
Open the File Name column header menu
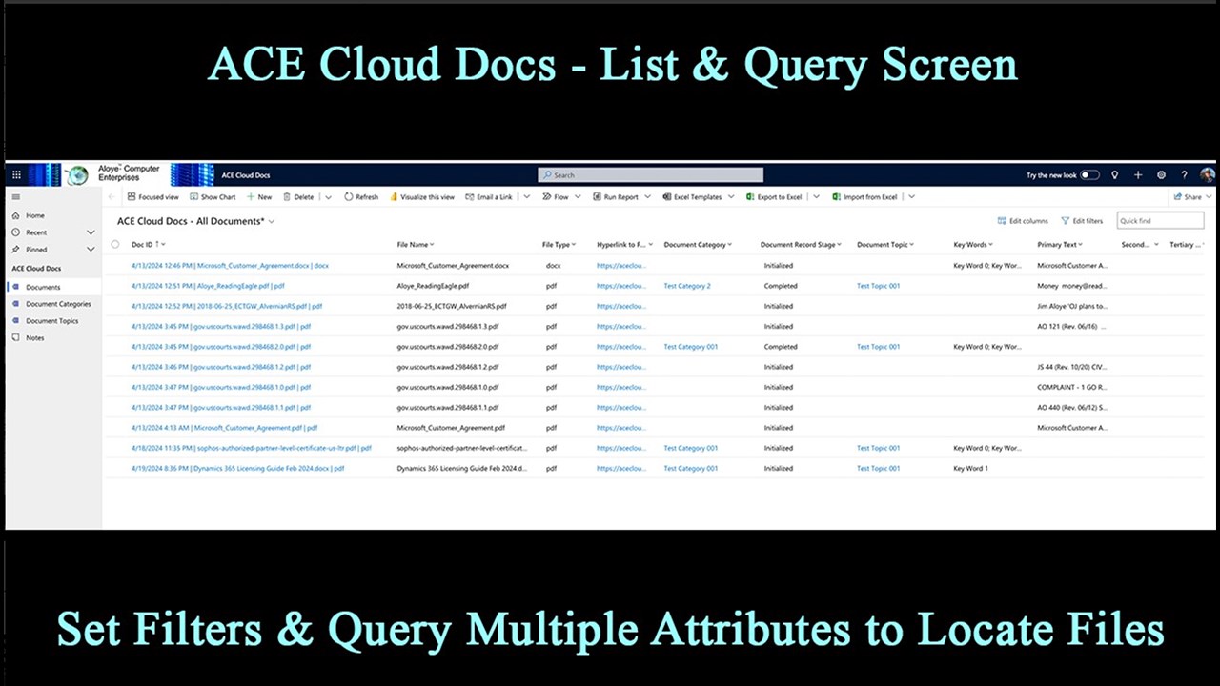click(416, 245)
